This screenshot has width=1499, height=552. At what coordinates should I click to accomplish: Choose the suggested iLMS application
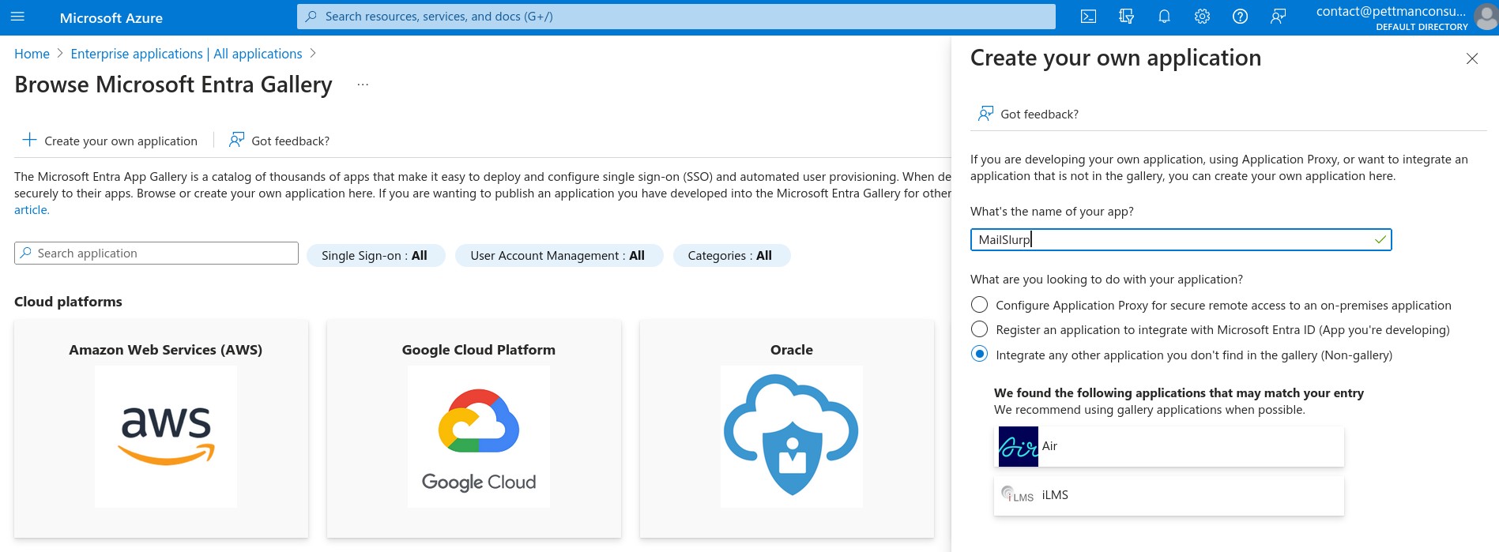pos(1169,496)
